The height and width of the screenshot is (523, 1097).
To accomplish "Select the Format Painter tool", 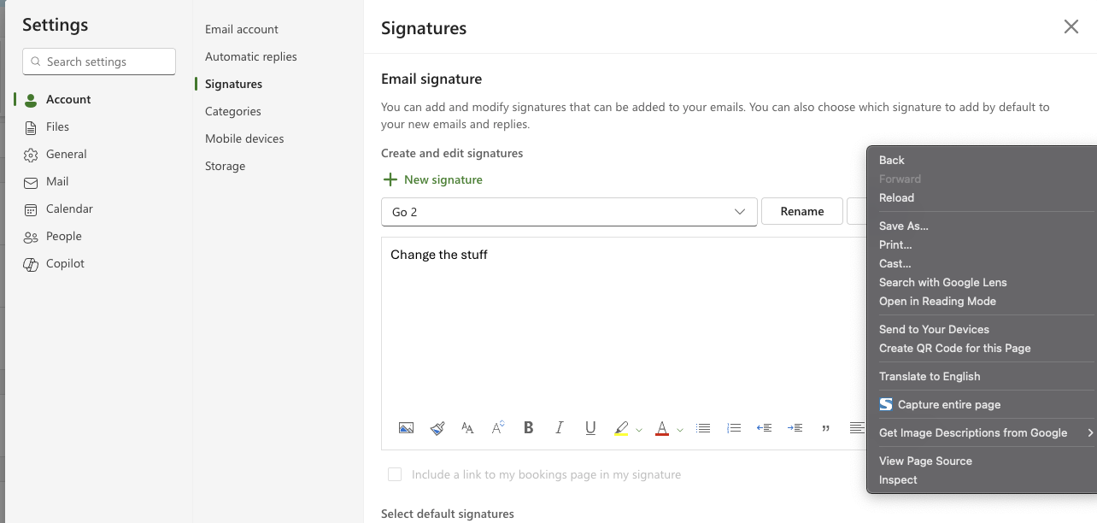I will [437, 428].
